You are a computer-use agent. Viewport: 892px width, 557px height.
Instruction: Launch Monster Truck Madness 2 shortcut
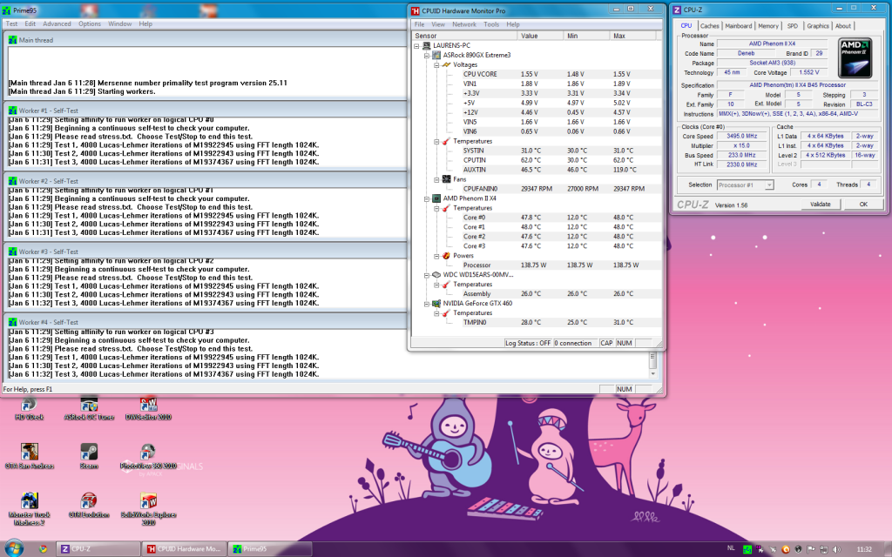pyautogui.click(x=30, y=508)
